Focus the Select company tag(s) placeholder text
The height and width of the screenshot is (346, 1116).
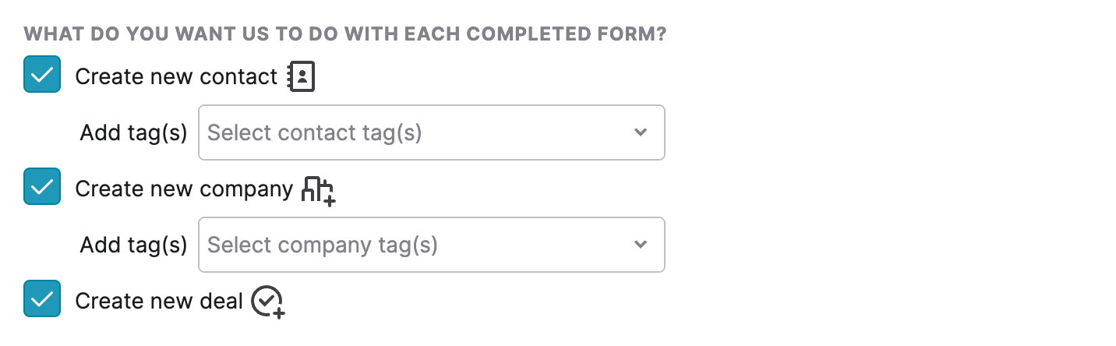pos(323,245)
